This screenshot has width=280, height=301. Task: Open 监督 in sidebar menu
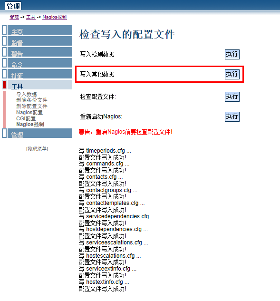pos(40,41)
